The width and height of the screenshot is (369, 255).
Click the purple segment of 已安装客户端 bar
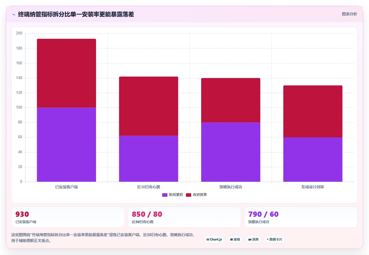66,145
